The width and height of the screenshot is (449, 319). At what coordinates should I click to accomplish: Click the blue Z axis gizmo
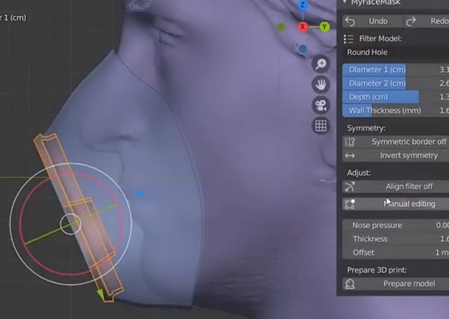pyautogui.click(x=303, y=5)
